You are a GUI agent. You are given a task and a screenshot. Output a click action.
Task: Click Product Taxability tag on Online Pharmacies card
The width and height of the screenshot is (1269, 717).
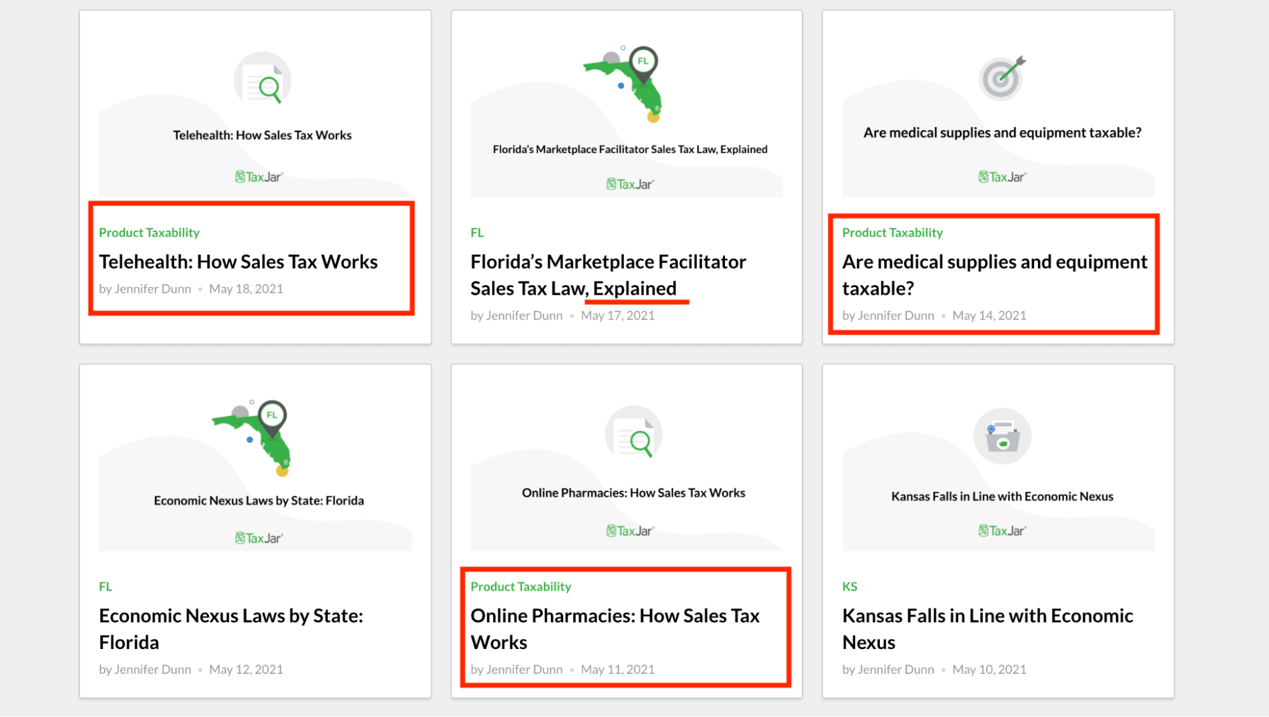coord(521,587)
